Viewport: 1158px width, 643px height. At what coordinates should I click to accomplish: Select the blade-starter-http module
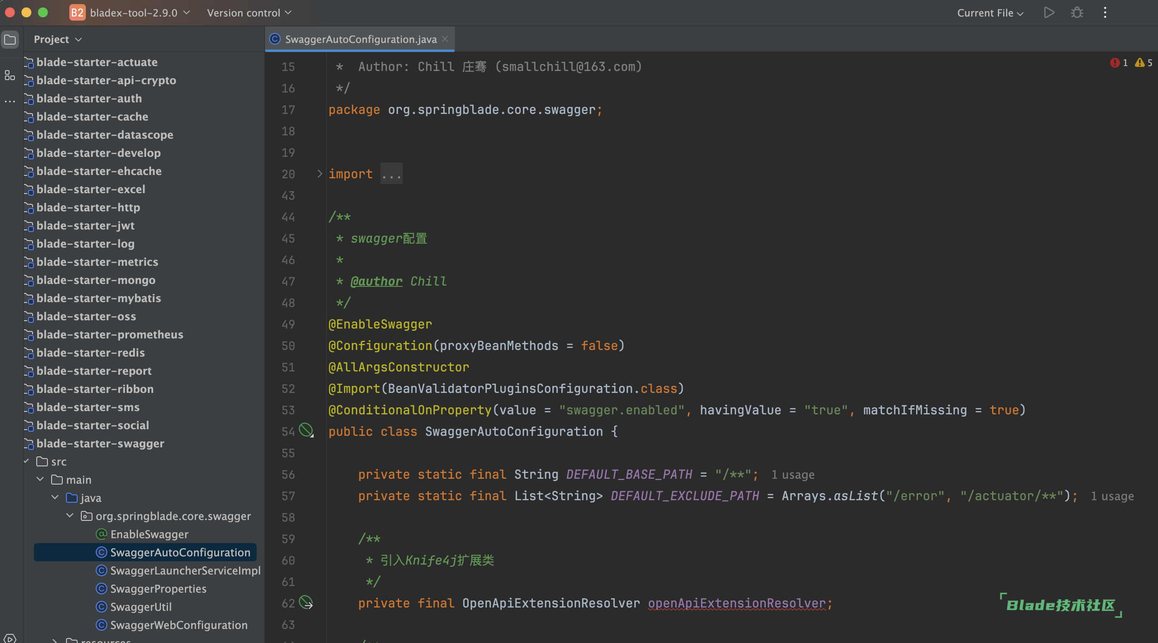click(88, 207)
